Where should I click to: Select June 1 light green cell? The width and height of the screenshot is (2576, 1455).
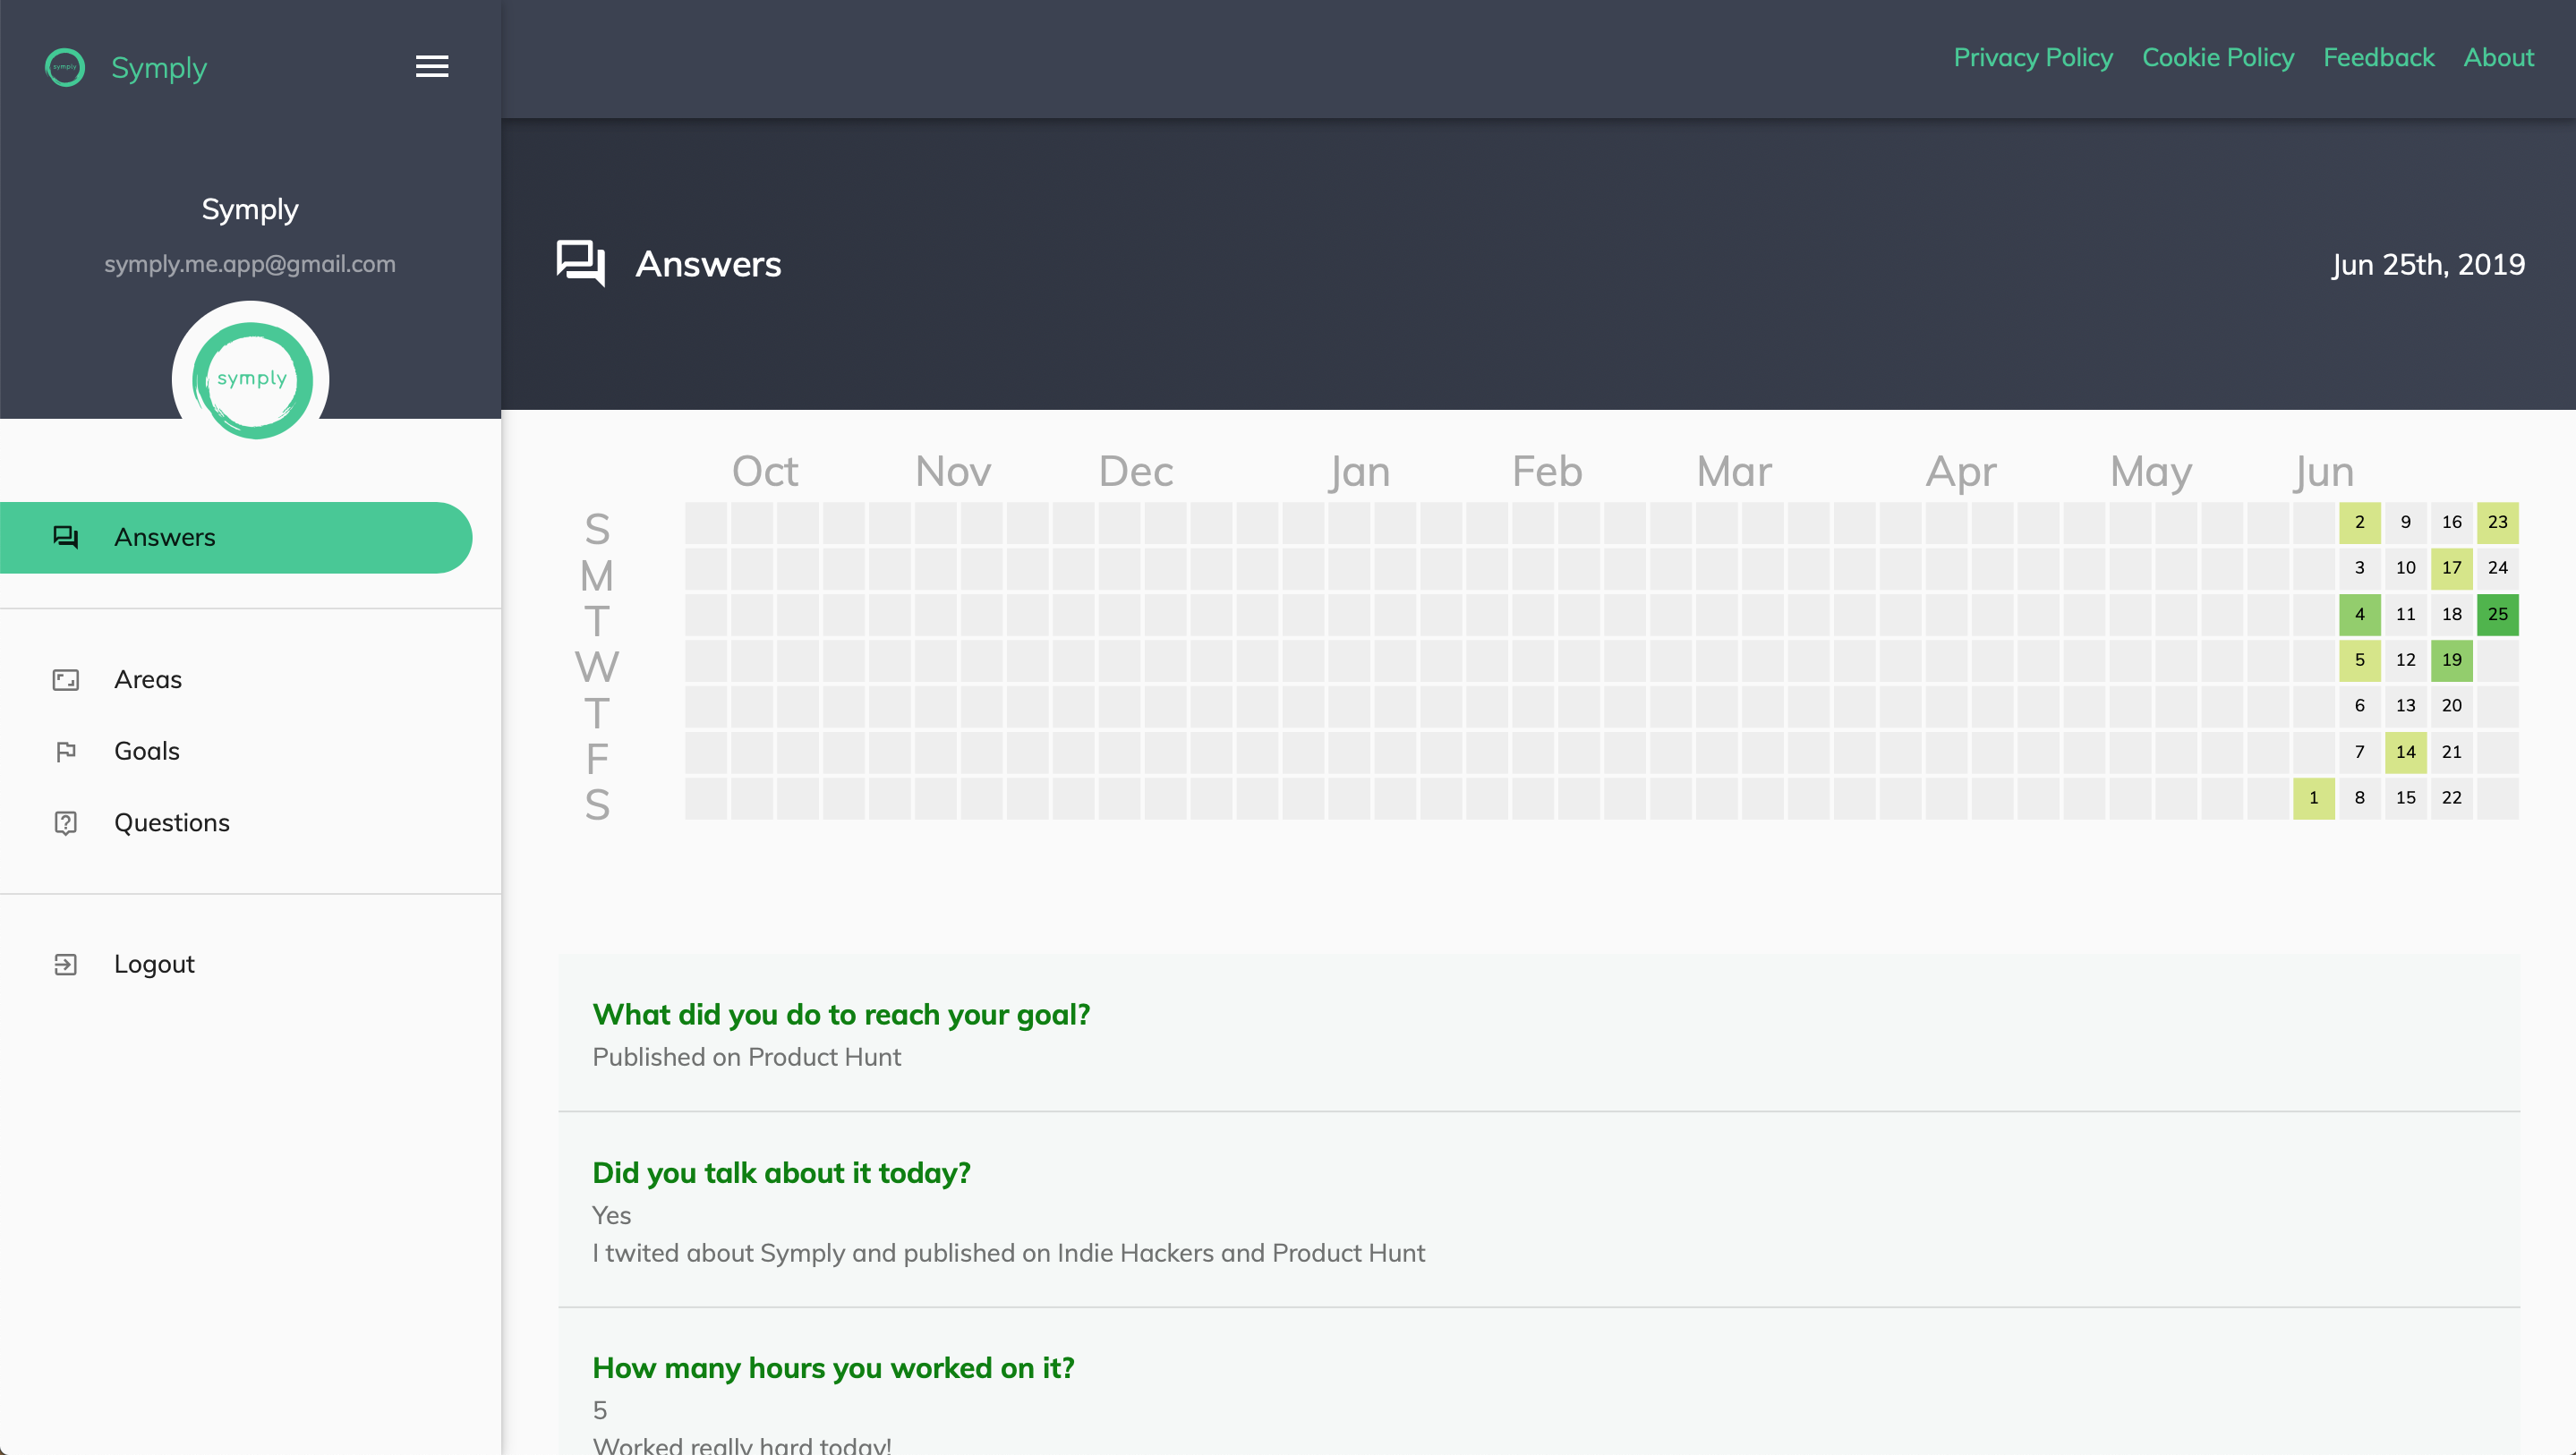point(2313,798)
